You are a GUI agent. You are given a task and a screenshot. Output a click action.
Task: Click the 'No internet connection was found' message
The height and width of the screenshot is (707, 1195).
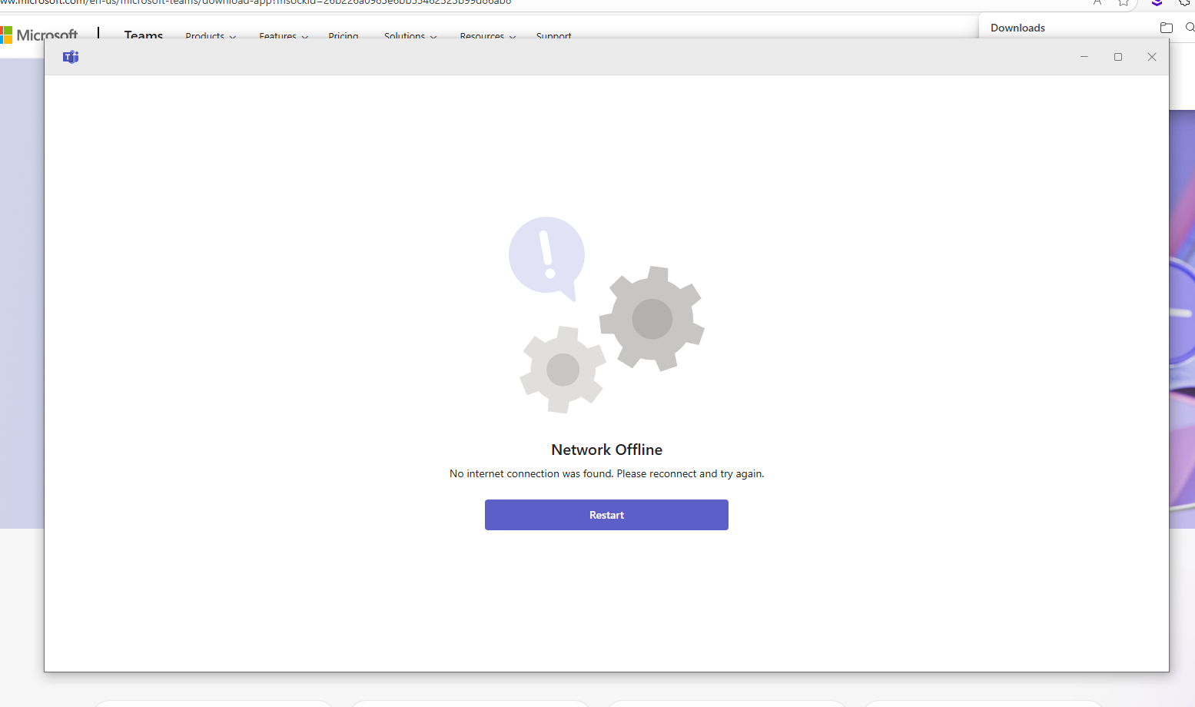coord(606,473)
